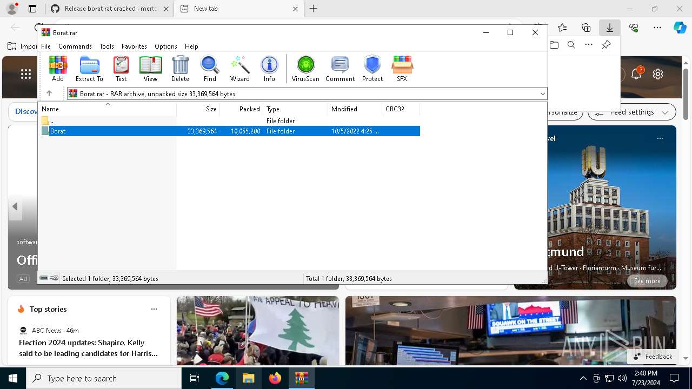
Task: Open the Commands menu
Action: (75, 46)
